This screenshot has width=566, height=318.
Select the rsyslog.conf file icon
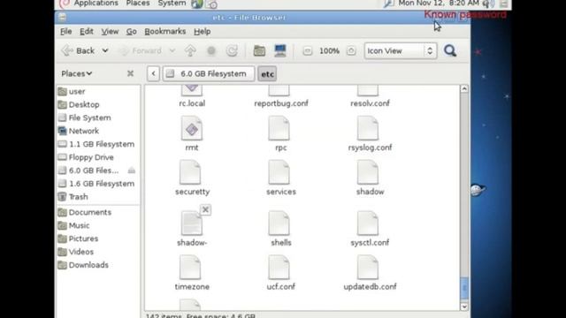coord(368,129)
